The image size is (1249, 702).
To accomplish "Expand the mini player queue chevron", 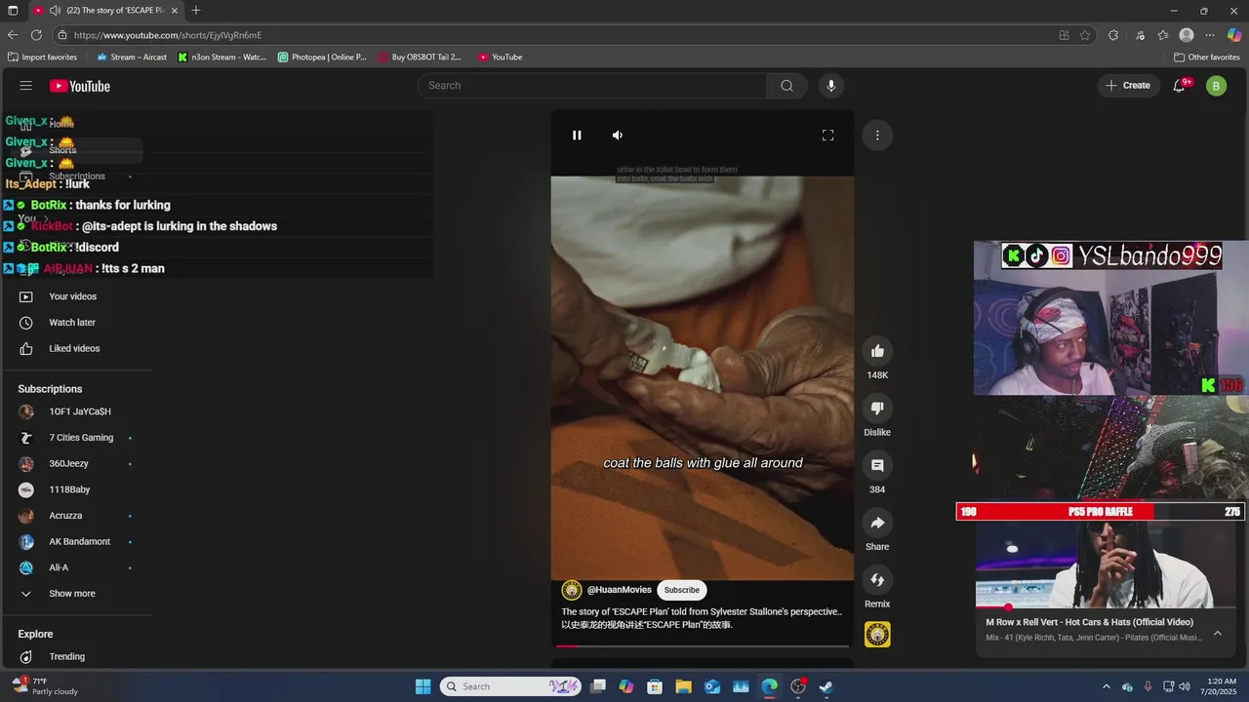I will click(x=1217, y=634).
